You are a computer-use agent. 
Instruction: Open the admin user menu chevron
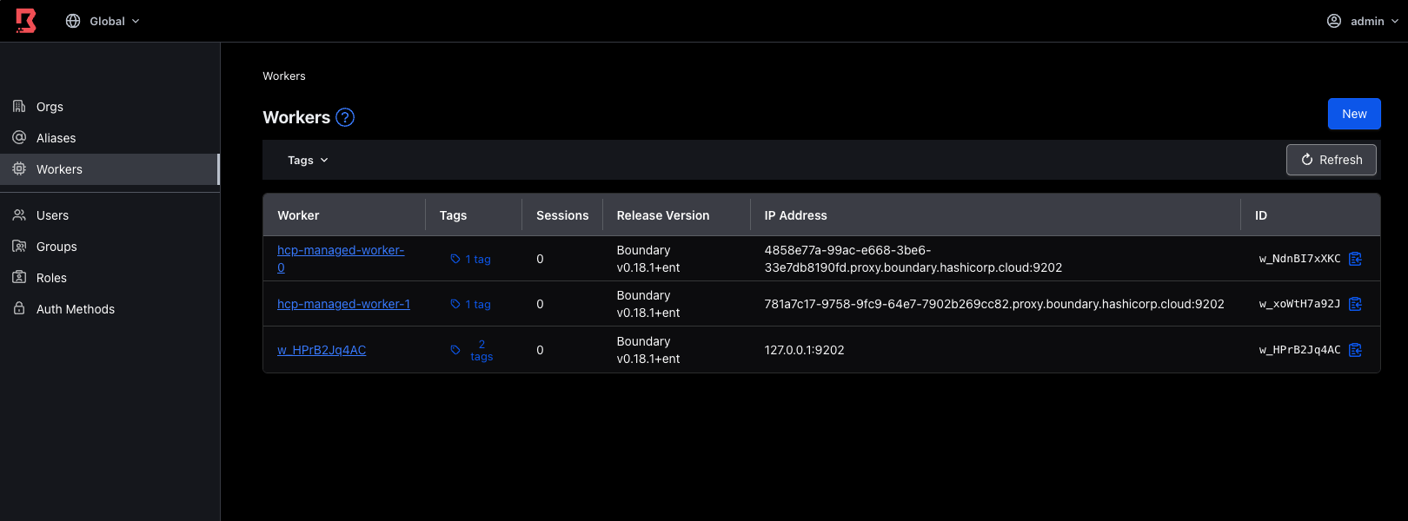click(x=1395, y=21)
